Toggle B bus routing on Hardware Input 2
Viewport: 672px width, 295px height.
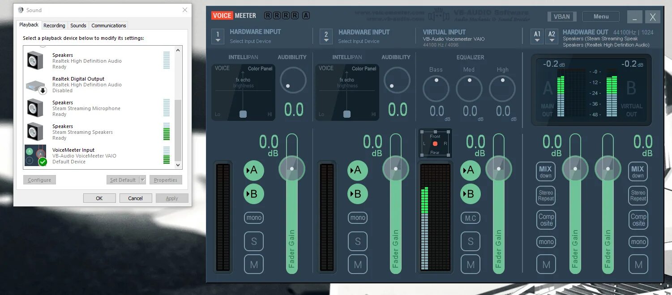(358, 194)
